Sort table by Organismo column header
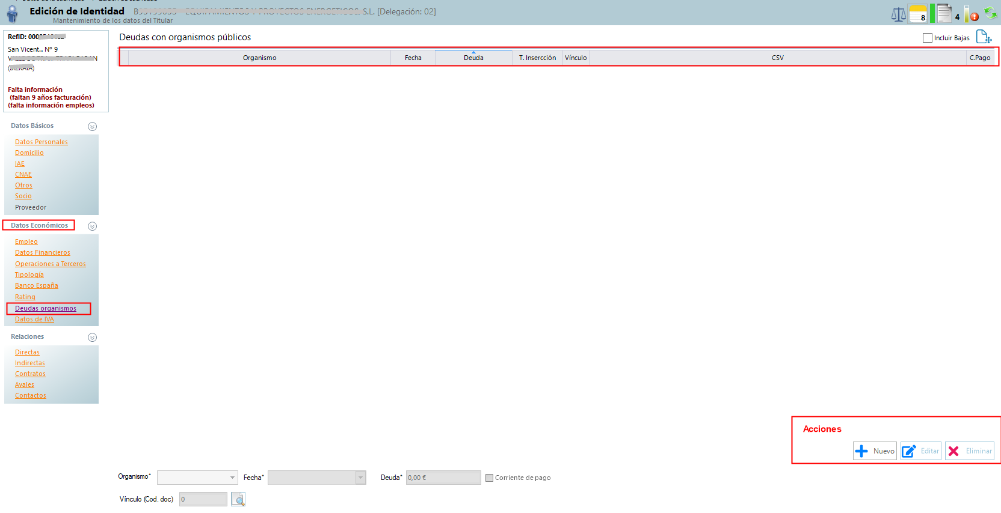The image size is (1001, 513). tap(259, 58)
